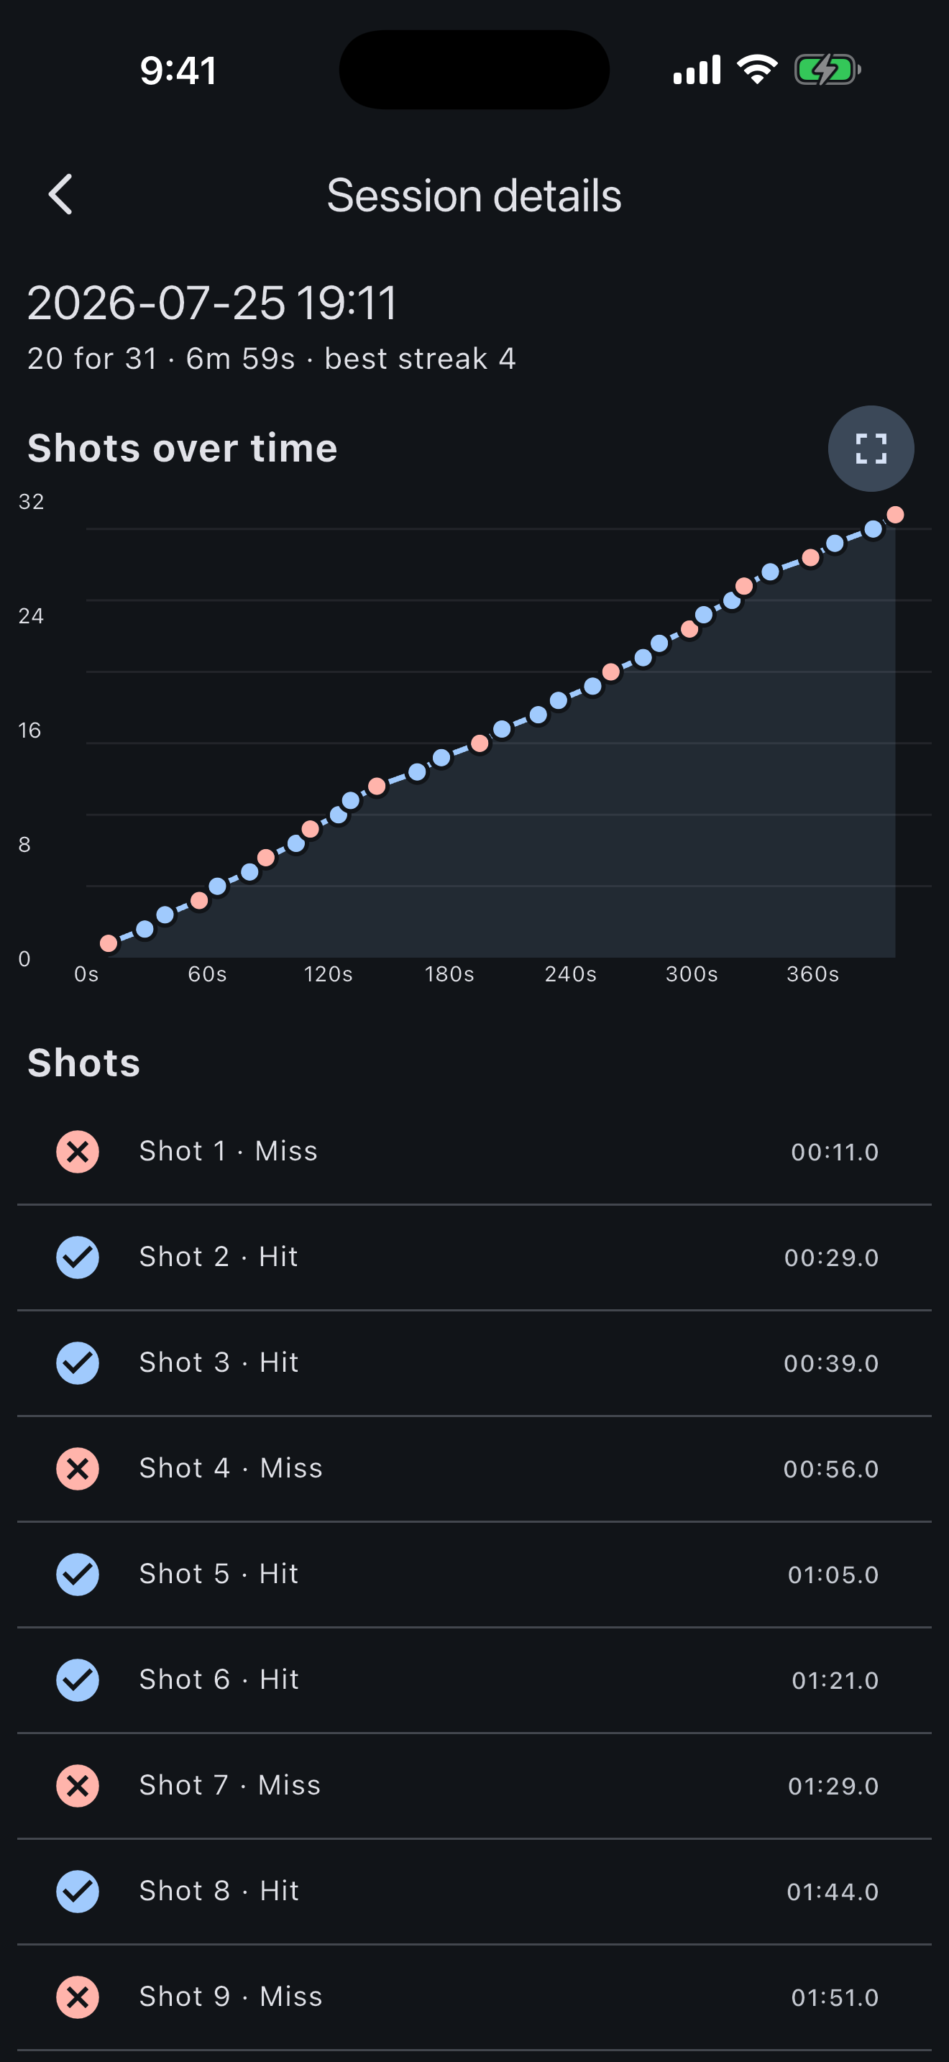Tap the hit checkmark icon beside Shot 5
The image size is (949, 2062).
(78, 1574)
